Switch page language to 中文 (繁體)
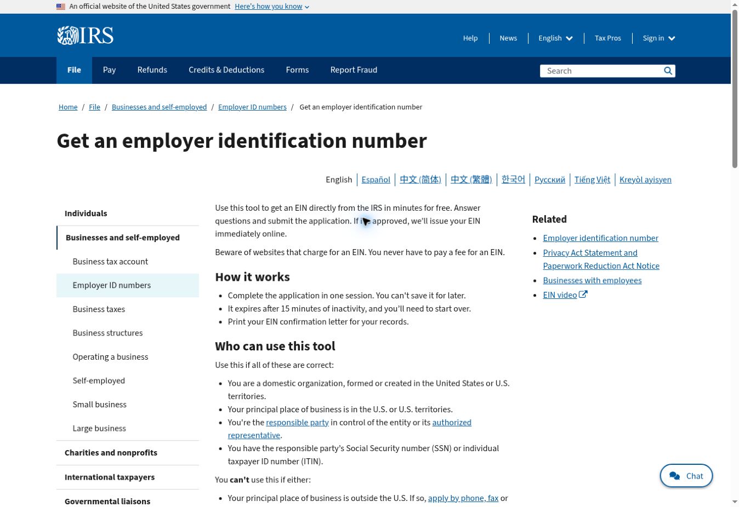This screenshot has width=739, height=507. coord(471,180)
